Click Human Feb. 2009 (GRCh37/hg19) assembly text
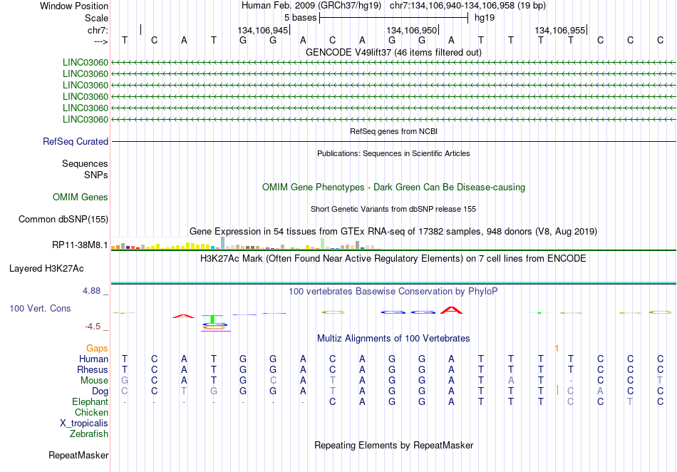Screen dimensions: 677x472 (311, 6)
